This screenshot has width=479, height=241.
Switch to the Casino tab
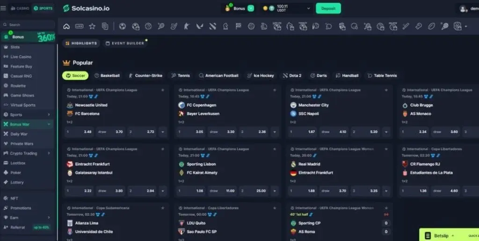[20, 8]
